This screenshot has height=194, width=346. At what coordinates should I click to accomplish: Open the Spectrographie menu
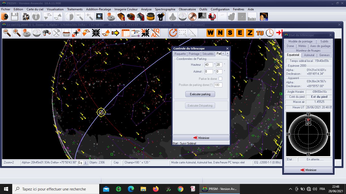(x=165, y=9)
